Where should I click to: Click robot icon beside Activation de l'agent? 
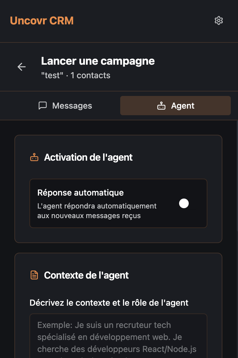tap(34, 157)
